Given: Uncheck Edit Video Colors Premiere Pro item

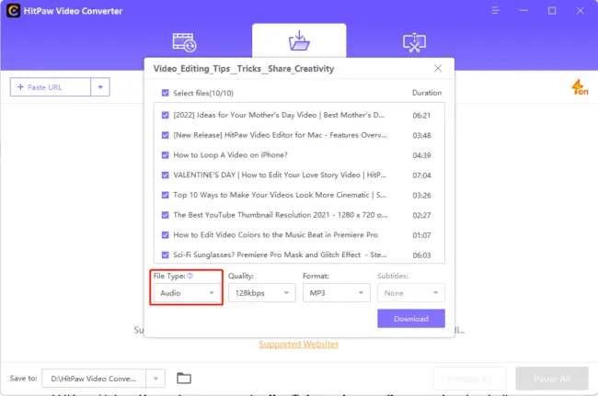Looking at the screenshot, I should (165, 235).
